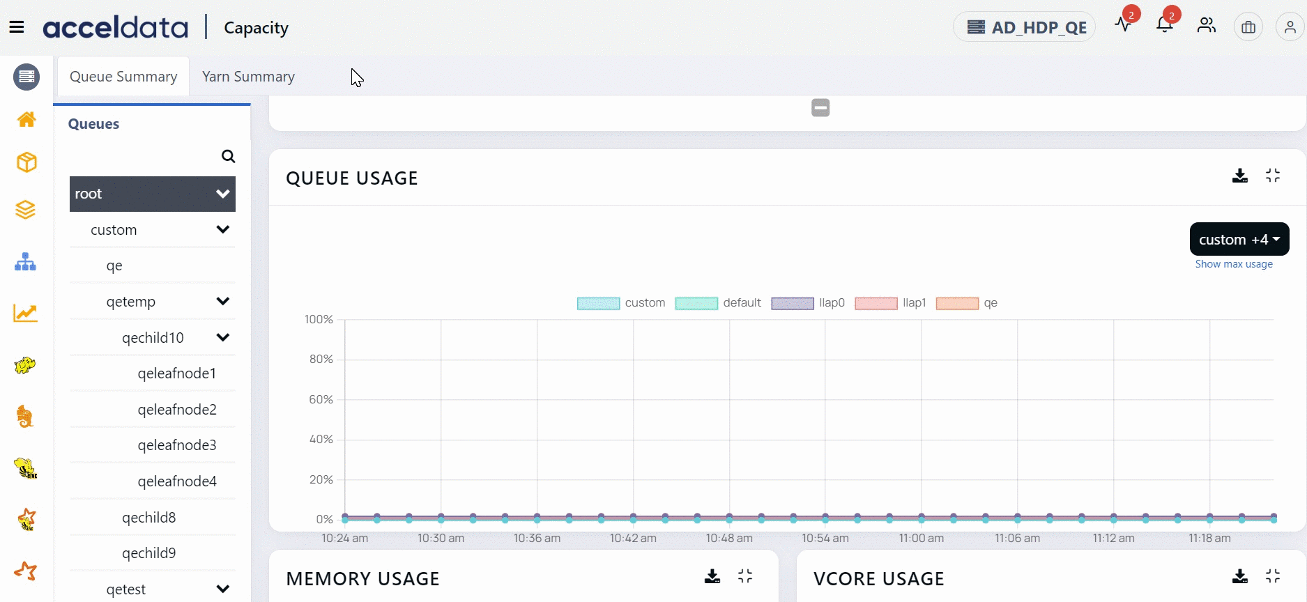Download the Memory Usage chart
Viewport: 1307px width, 602px height.
coord(712,576)
